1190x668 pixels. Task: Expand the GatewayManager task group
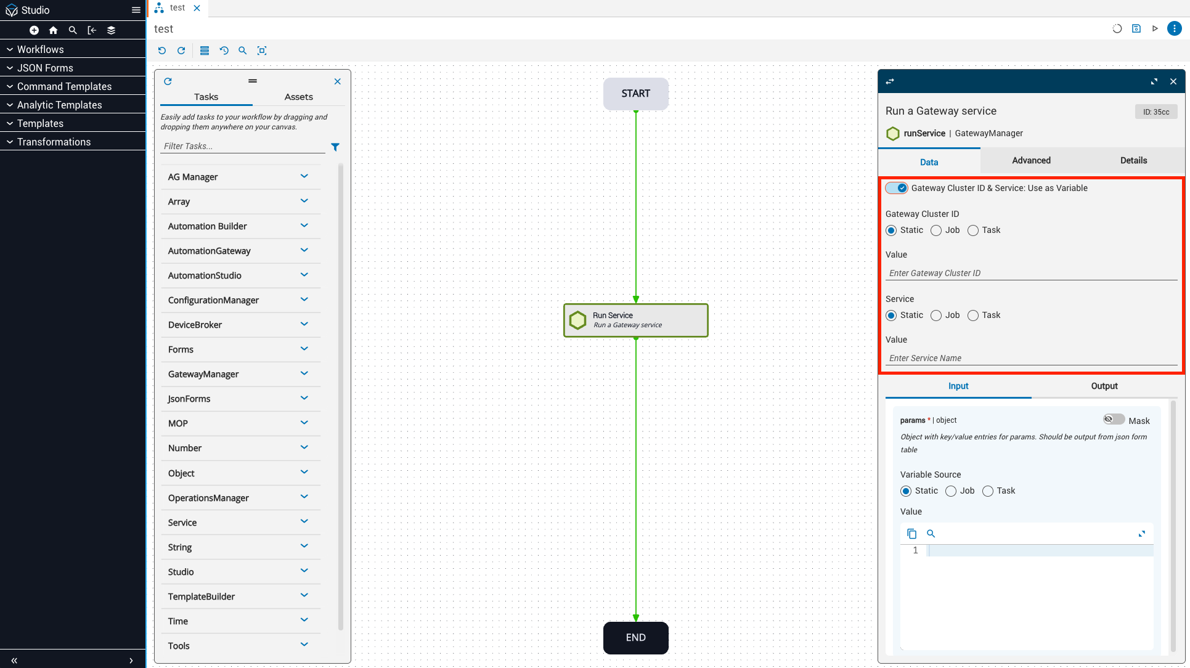(304, 373)
